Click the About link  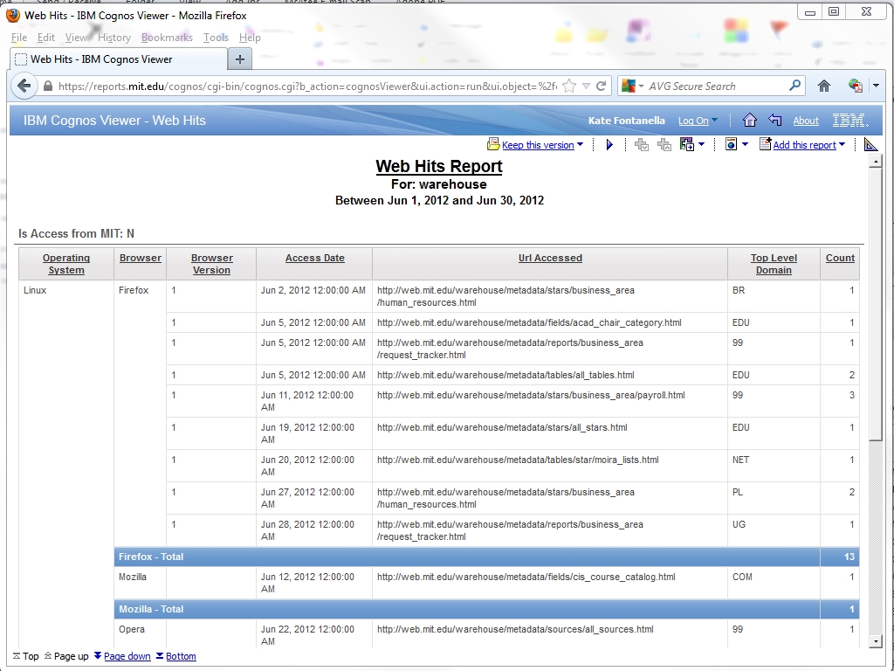805,121
